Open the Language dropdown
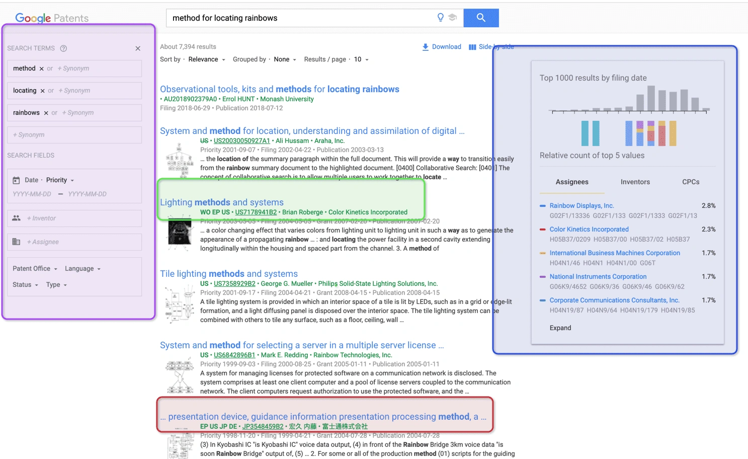 pyautogui.click(x=83, y=269)
